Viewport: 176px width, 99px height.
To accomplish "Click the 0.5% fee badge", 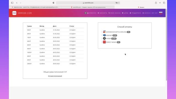I will tap(115, 35).
